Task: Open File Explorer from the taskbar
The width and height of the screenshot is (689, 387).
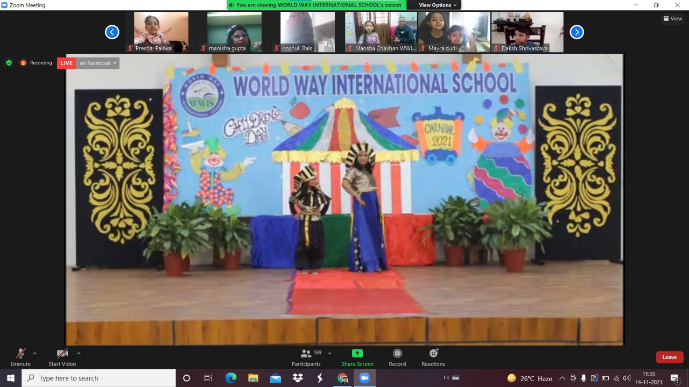Action: pos(253,378)
